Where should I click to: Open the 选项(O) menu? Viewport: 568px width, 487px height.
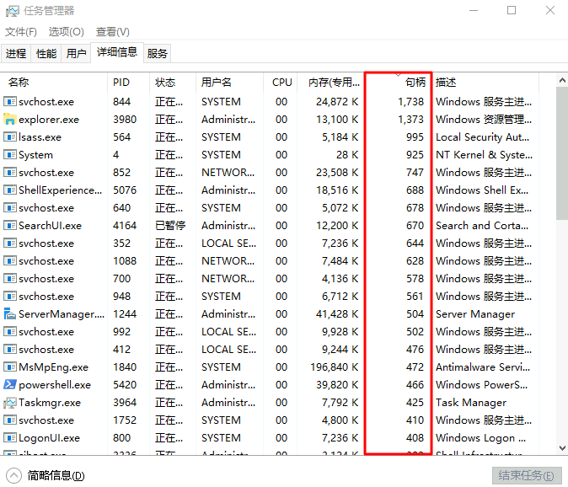67,32
